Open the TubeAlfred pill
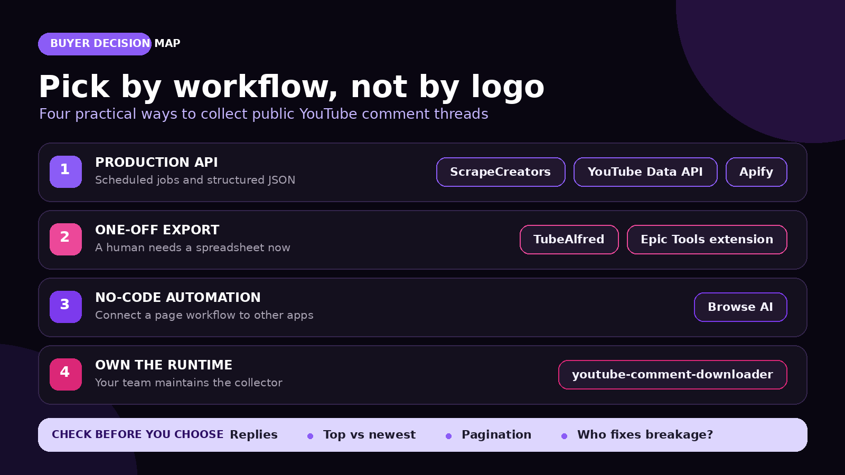 569,240
